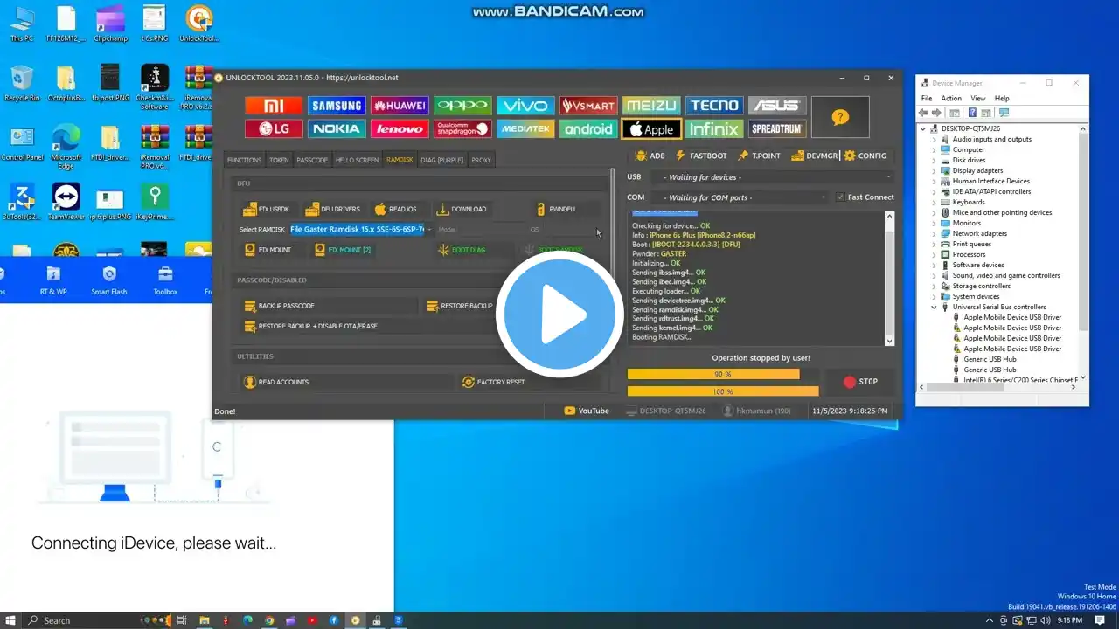This screenshot has height=629, width=1119.
Task: Select the Tecno brand logo
Action: [714, 106]
